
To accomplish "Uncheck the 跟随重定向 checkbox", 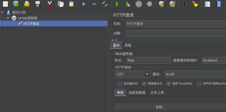I will pos(144,84).
